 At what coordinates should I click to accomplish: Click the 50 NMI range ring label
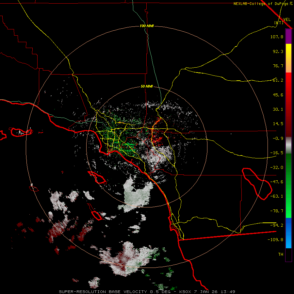pos(147,87)
